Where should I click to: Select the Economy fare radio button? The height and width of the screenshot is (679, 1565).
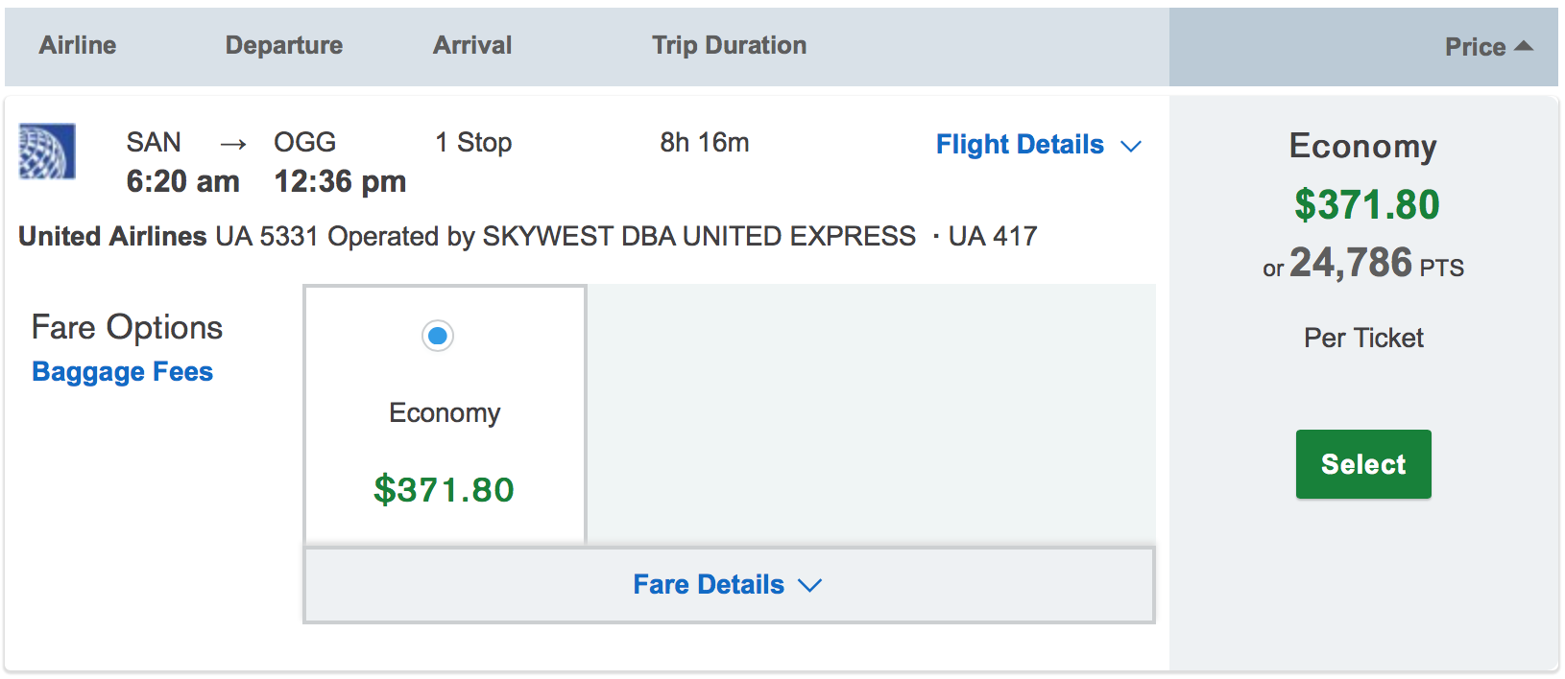click(438, 336)
